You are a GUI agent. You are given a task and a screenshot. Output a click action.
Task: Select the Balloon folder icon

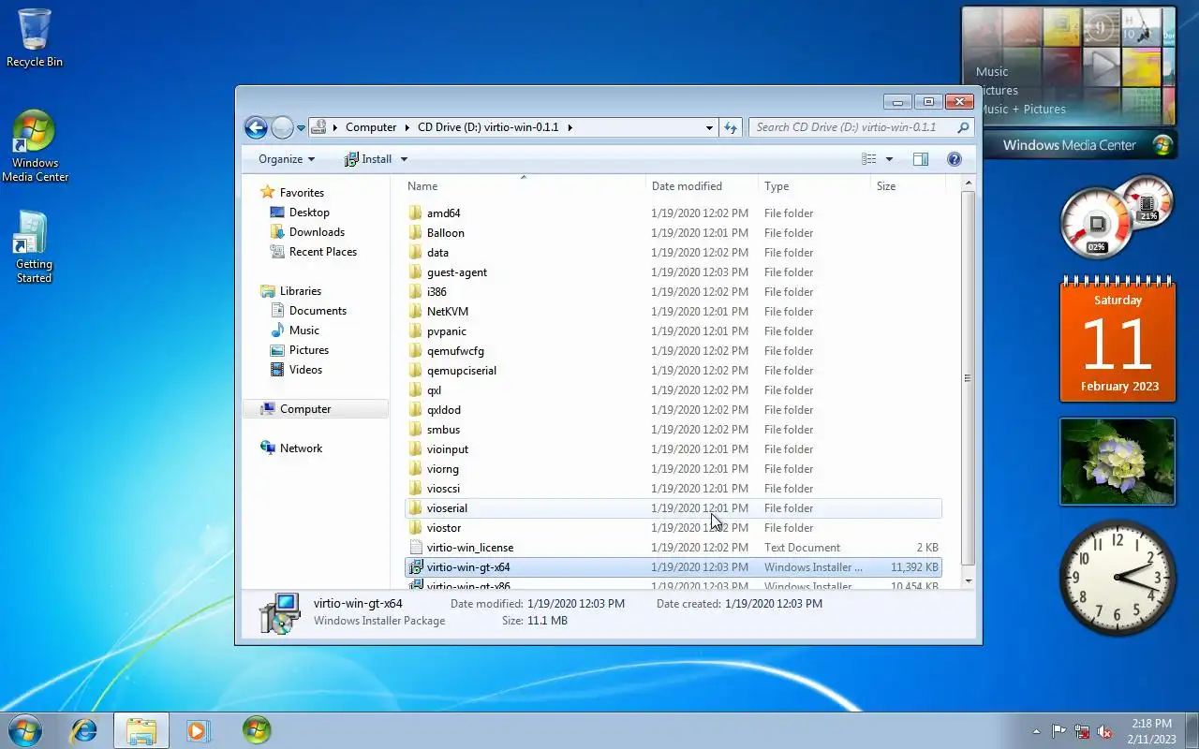(416, 233)
